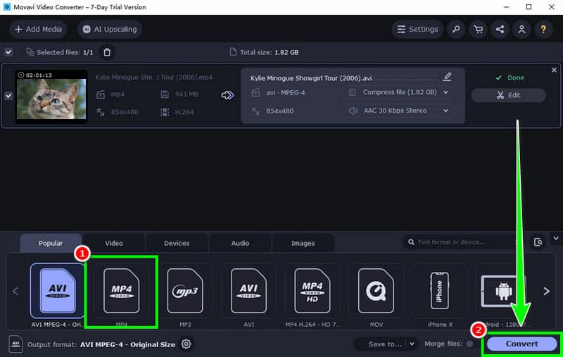Click the Add Media button
Image resolution: width=563 pixels, height=357 pixels.
(38, 29)
